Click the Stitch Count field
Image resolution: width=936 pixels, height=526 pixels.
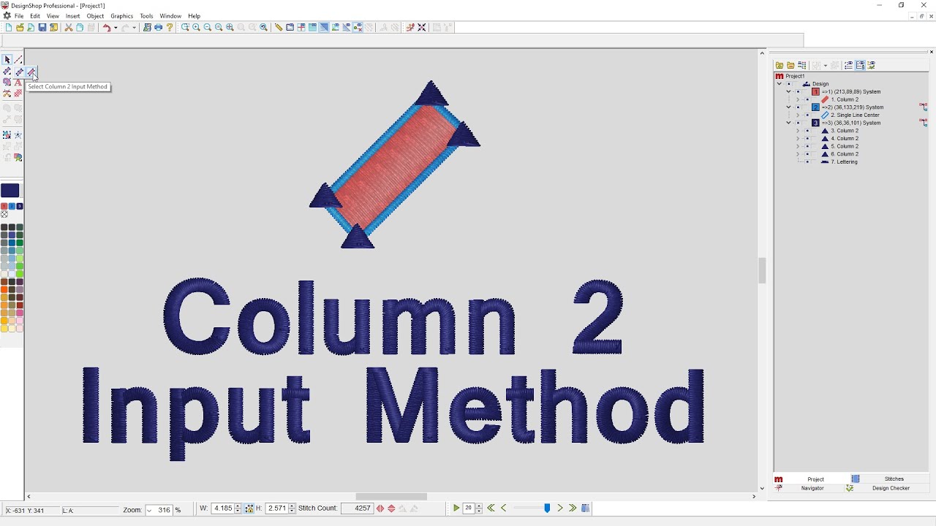(x=358, y=508)
